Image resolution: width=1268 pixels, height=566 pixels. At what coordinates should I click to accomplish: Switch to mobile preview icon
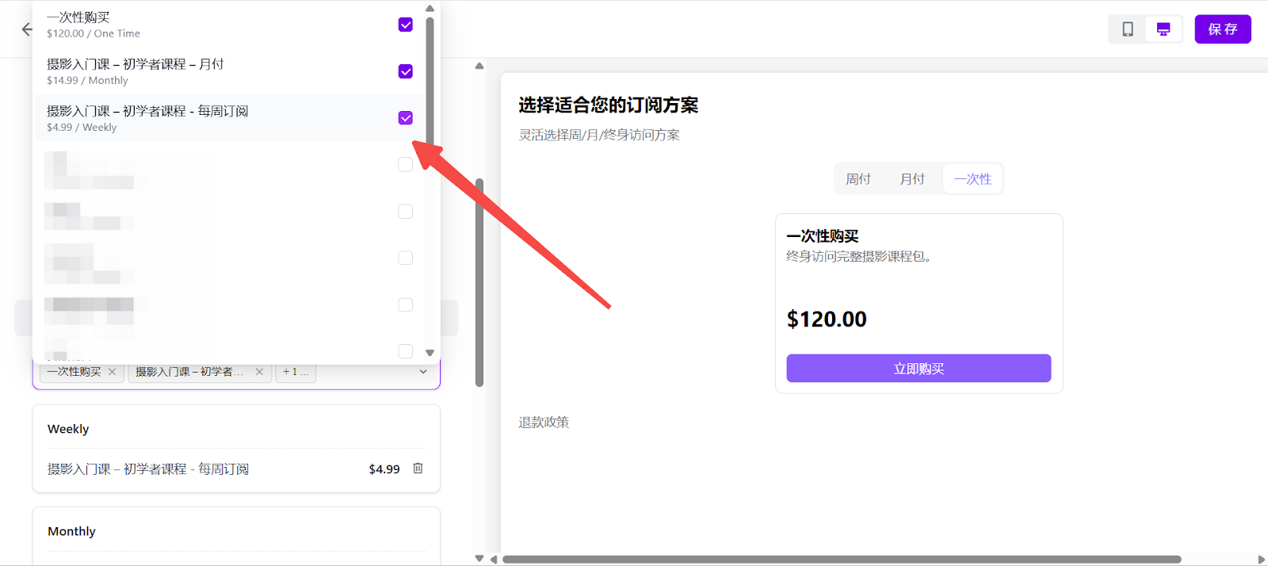(1127, 29)
